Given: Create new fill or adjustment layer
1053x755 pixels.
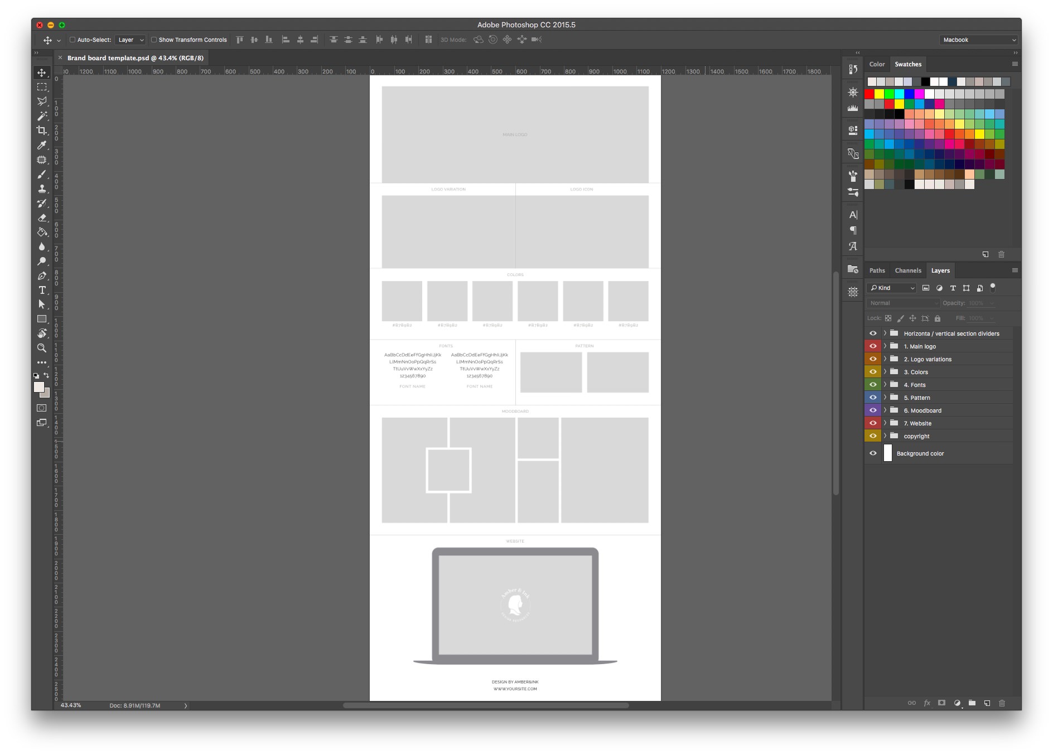Looking at the screenshot, I should tap(957, 703).
